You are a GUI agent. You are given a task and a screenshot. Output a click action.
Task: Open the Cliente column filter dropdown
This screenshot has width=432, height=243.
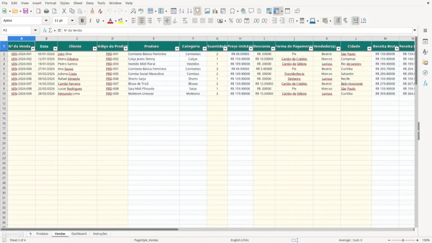[x=94, y=49]
